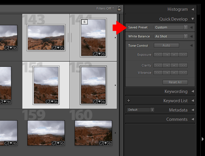Select photo thumbnail in cell 151
Viewport: 205px width, 156px height.
pos(46,85)
